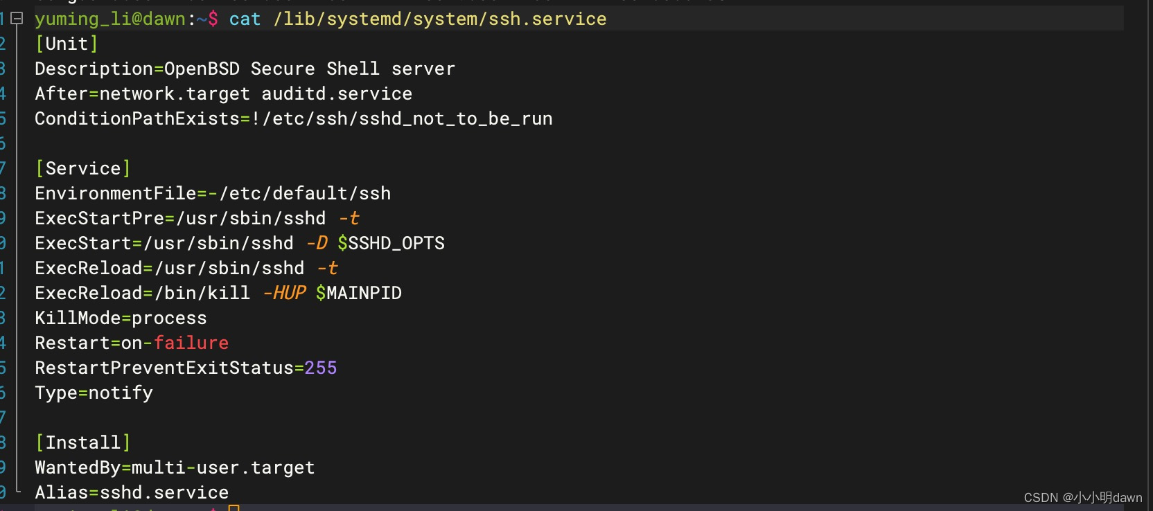Click the ConditionPathExists line
This screenshot has height=511, width=1153.
tap(293, 118)
